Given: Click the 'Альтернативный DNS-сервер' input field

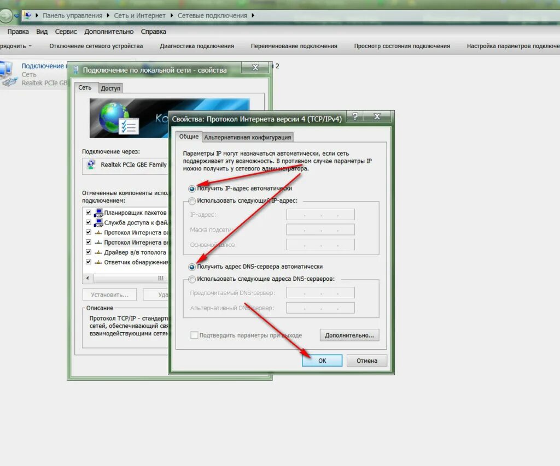Looking at the screenshot, I should pos(320,308).
